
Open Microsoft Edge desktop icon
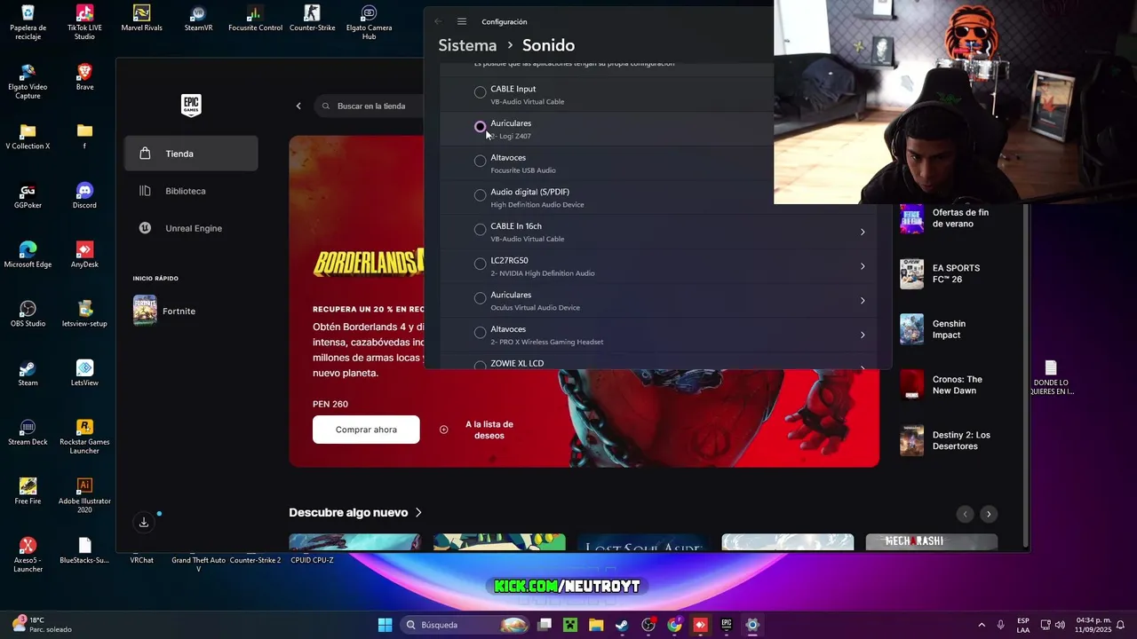pyautogui.click(x=28, y=255)
